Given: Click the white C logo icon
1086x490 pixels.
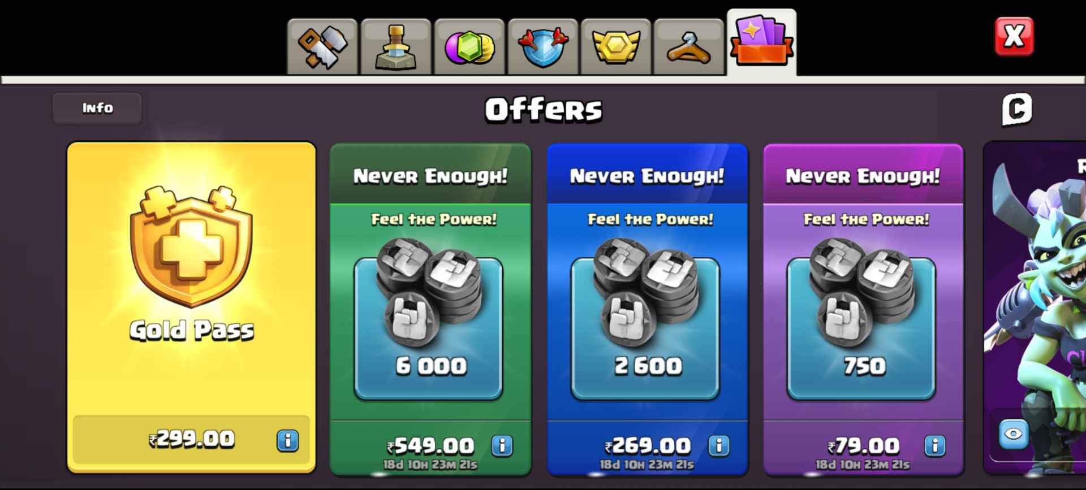Looking at the screenshot, I should 1017,109.
